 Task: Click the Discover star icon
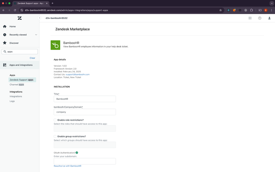click(x=5, y=43)
